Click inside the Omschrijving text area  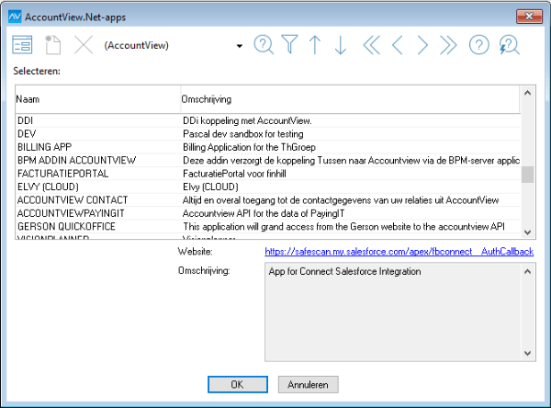[393, 312]
